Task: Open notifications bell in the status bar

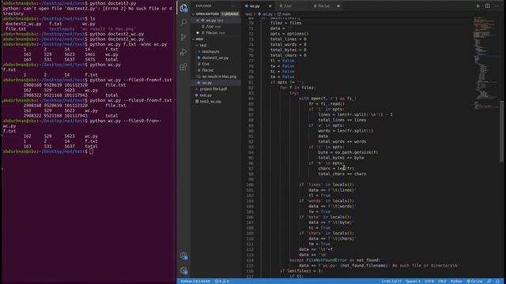Action: 497,282
